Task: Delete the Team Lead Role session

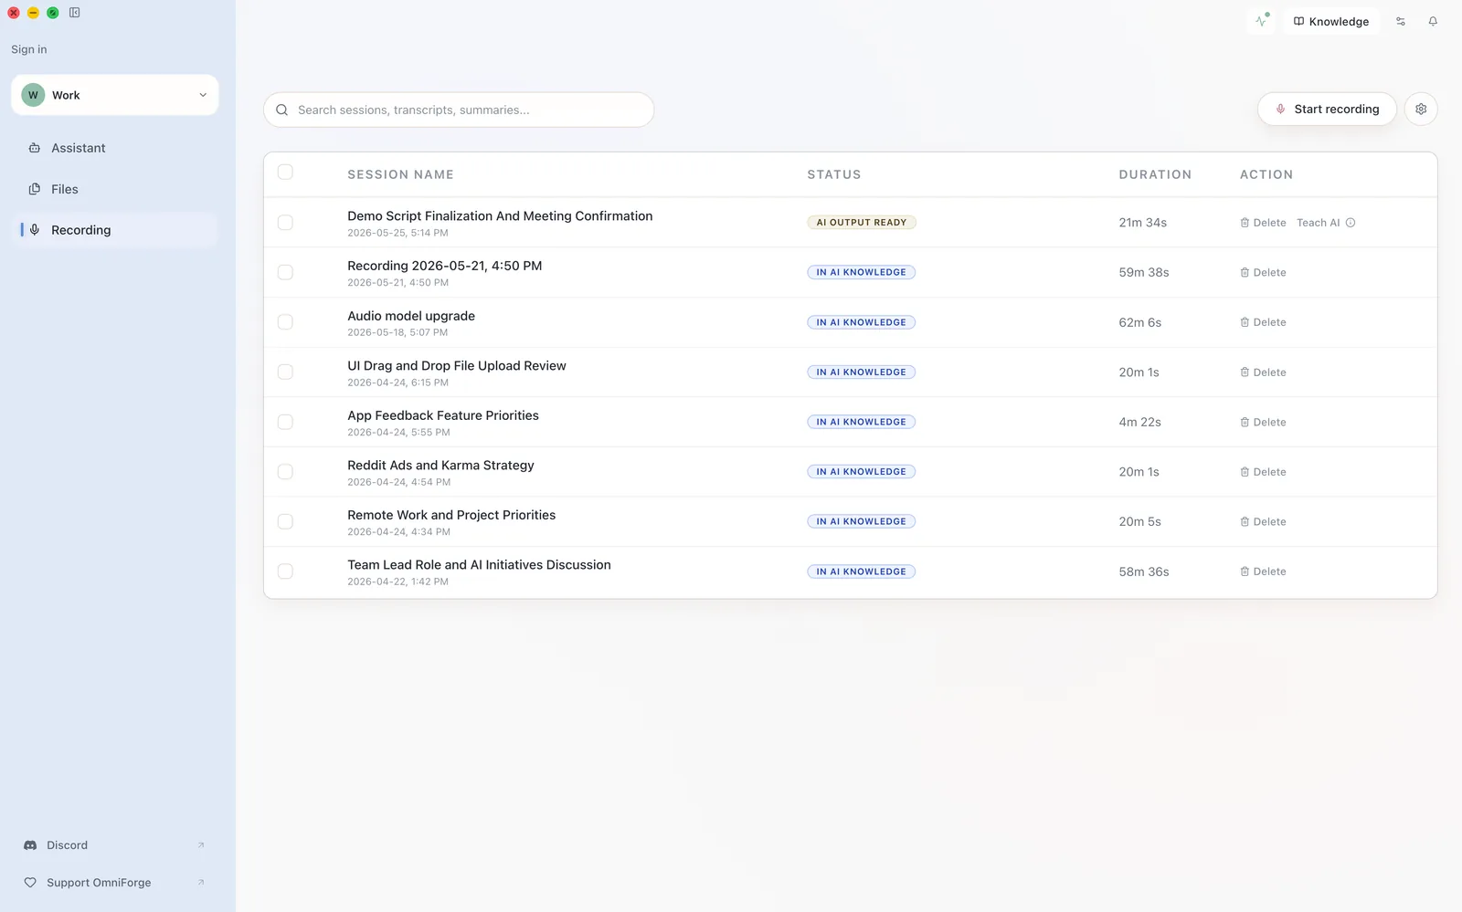Action: pyautogui.click(x=1263, y=571)
